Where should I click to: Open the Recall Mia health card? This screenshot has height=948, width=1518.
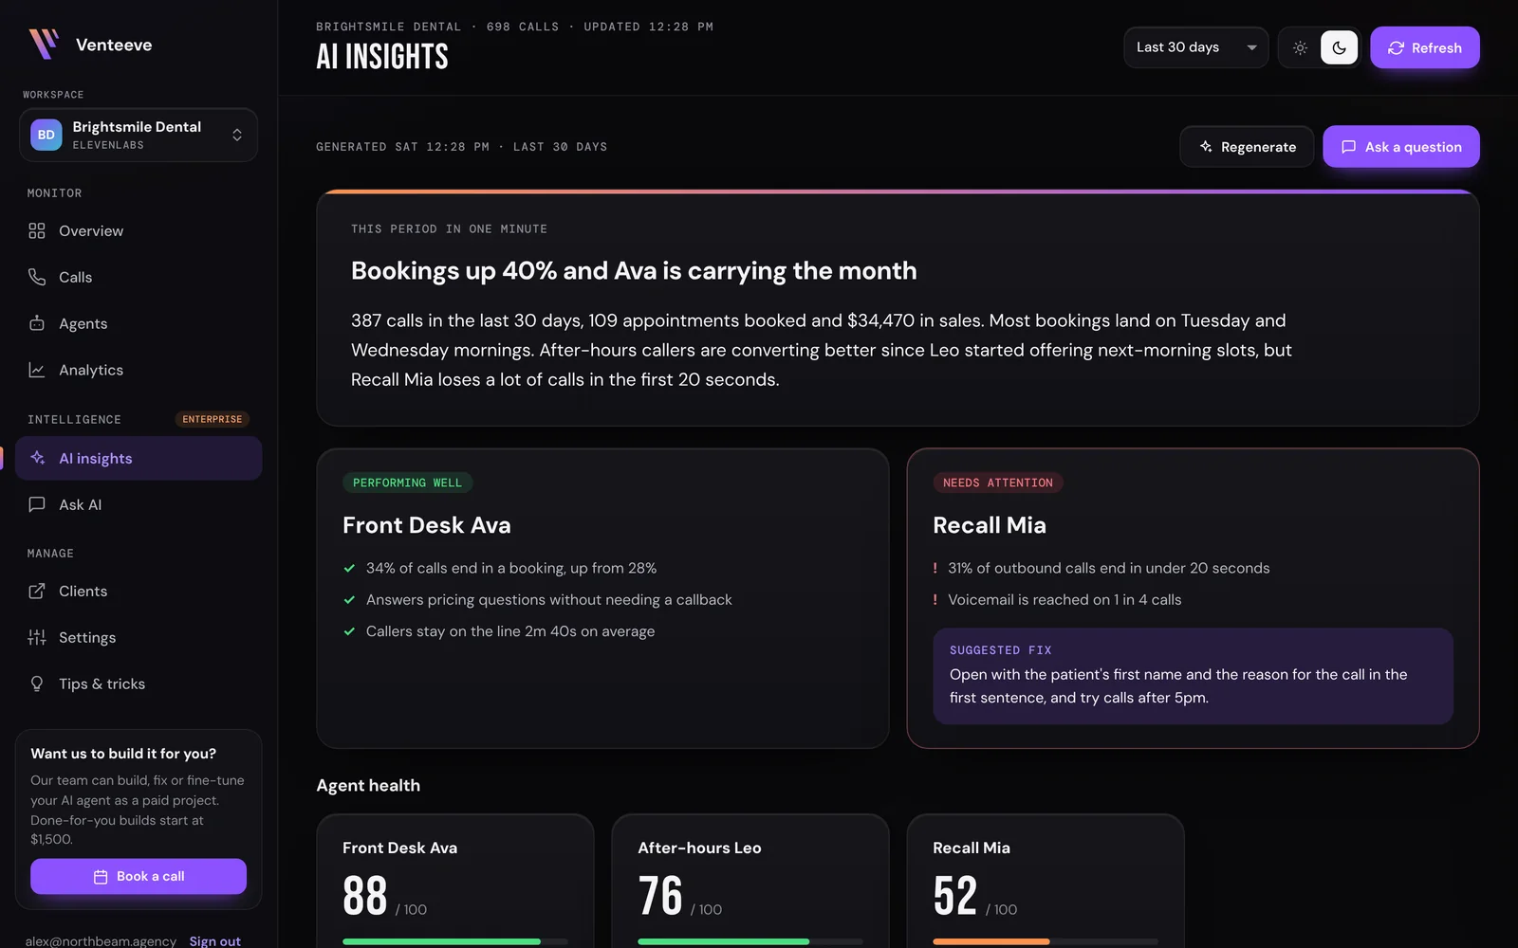tap(1046, 882)
